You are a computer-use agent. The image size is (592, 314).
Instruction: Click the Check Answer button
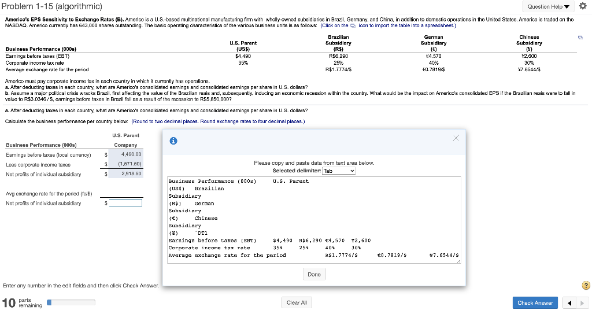[535, 302]
